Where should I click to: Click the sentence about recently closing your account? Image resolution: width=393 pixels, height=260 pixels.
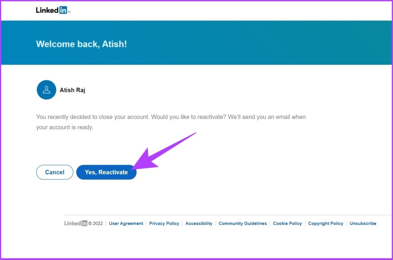[x=93, y=117]
